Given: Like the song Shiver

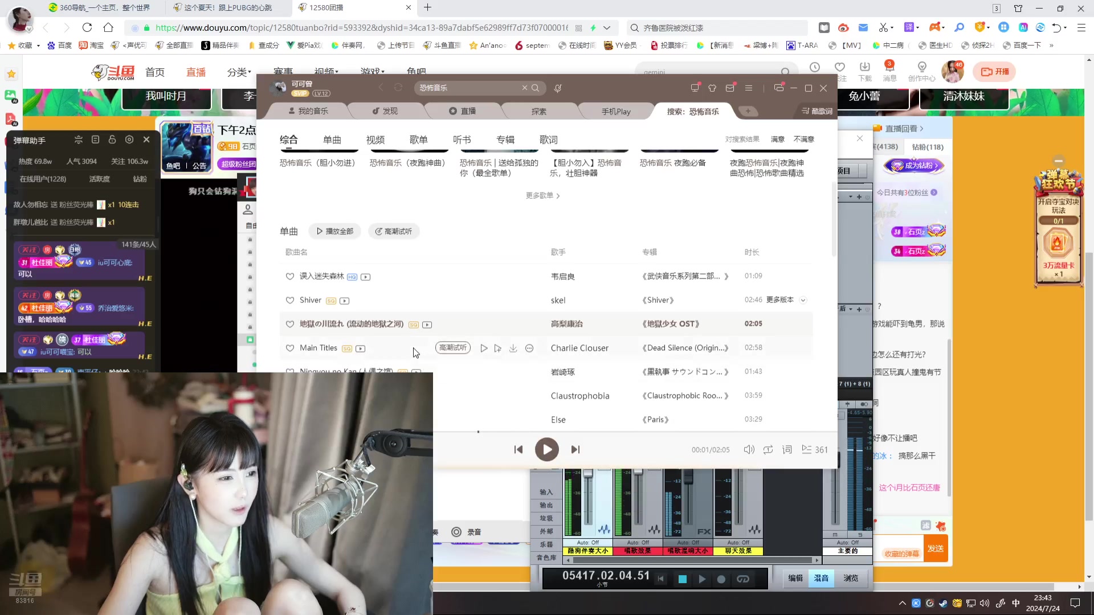Looking at the screenshot, I should [290, 300].
